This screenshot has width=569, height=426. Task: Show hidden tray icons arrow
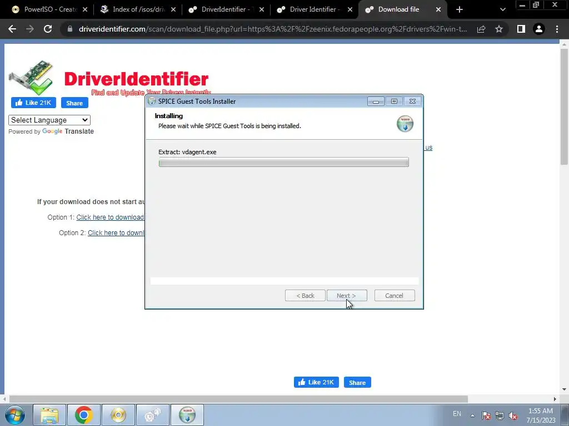coord(472,415)
